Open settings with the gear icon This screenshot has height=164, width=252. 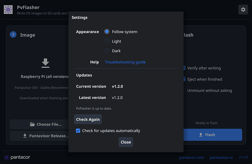coord(243,9)
